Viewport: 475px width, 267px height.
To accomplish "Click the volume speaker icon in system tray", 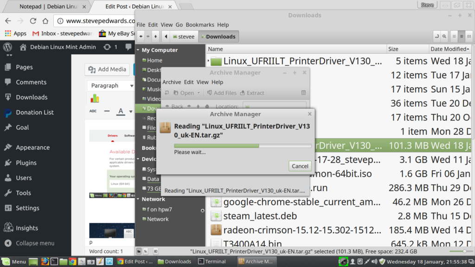I will (374, 261).
